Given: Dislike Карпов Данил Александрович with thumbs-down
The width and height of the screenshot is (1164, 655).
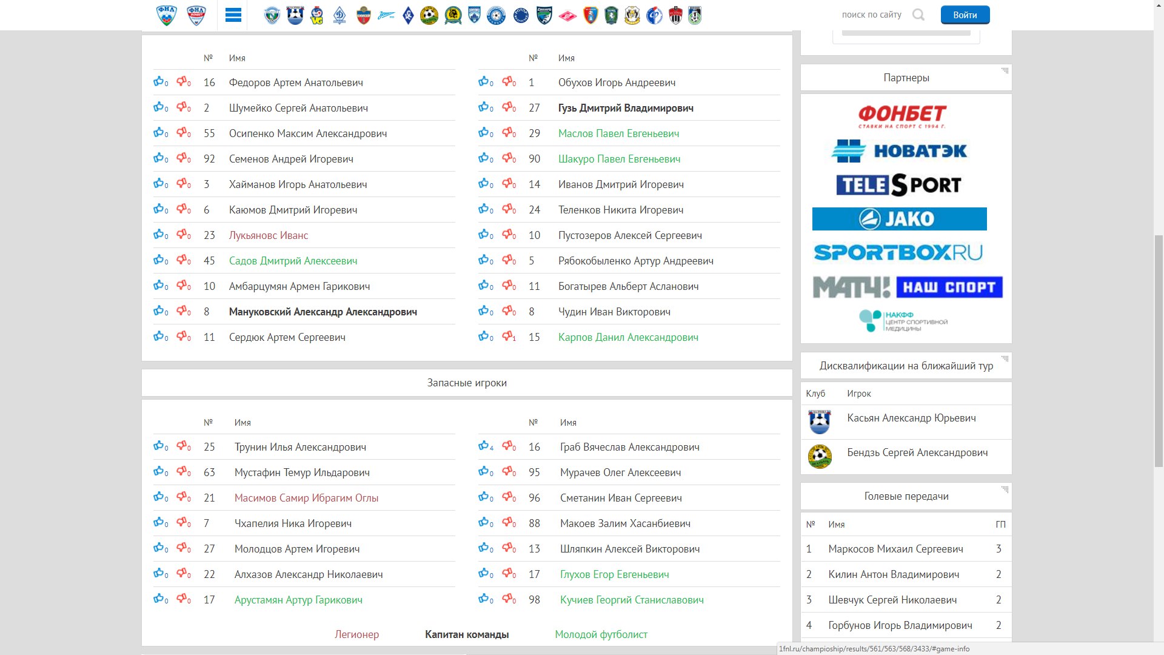Looking at the screenshot, I should (508, 337).
